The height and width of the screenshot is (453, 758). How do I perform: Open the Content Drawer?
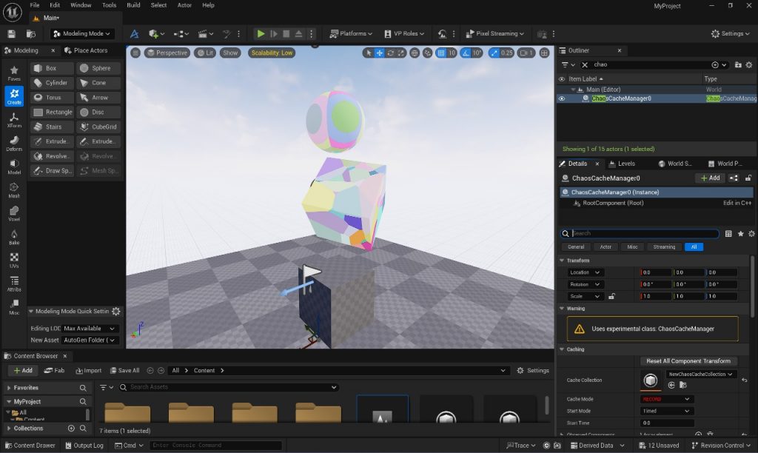(x=30, y=446)
